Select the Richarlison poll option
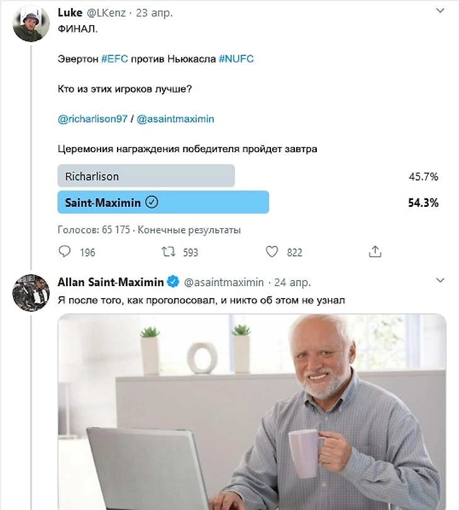459x510 pixels. pyautogui.click(x=146, y=175)
